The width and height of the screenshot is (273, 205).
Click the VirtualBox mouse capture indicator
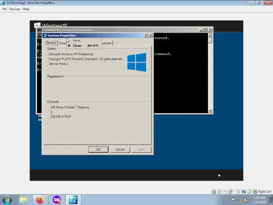[x=249, y=192]
